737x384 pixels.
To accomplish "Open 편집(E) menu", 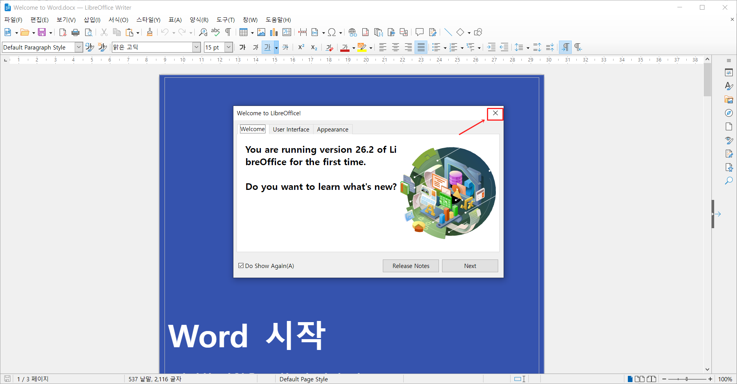I will click(39, 20).
